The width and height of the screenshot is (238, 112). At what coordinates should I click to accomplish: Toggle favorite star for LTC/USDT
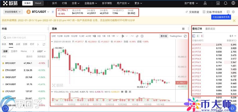coord(3,91)
